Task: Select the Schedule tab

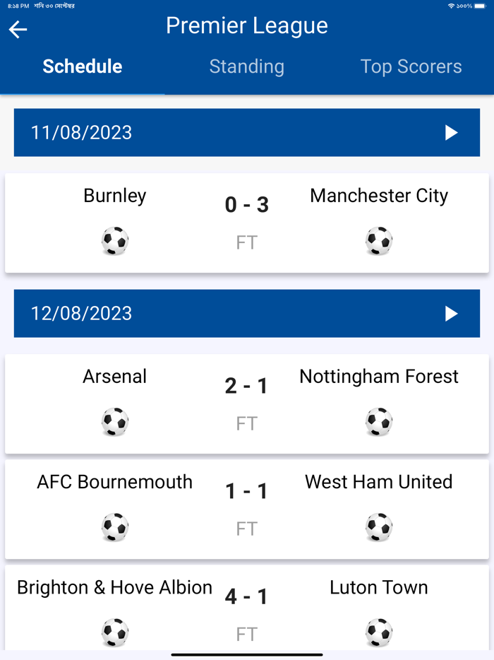Action: click(x=82, y=66)
